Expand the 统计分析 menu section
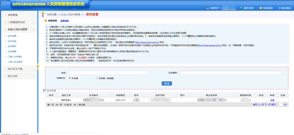The image size is (294, 135). pos(19,76)
